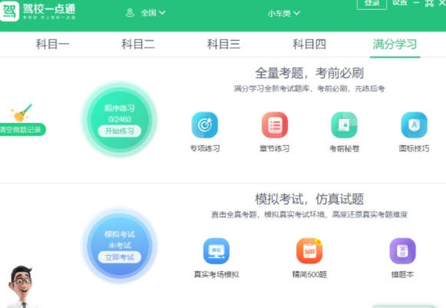Click the 登录 login button
Image resolution: width=446 pixels, height=308 pixels.
tap(372, 3)
